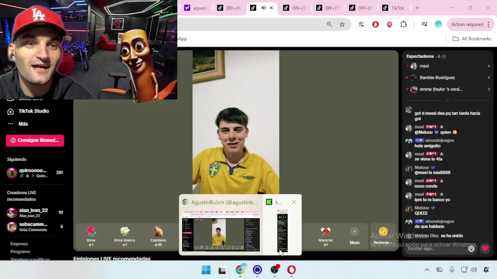Click the Consigue Monedas button
497x279 pixels.
[35, 140]
